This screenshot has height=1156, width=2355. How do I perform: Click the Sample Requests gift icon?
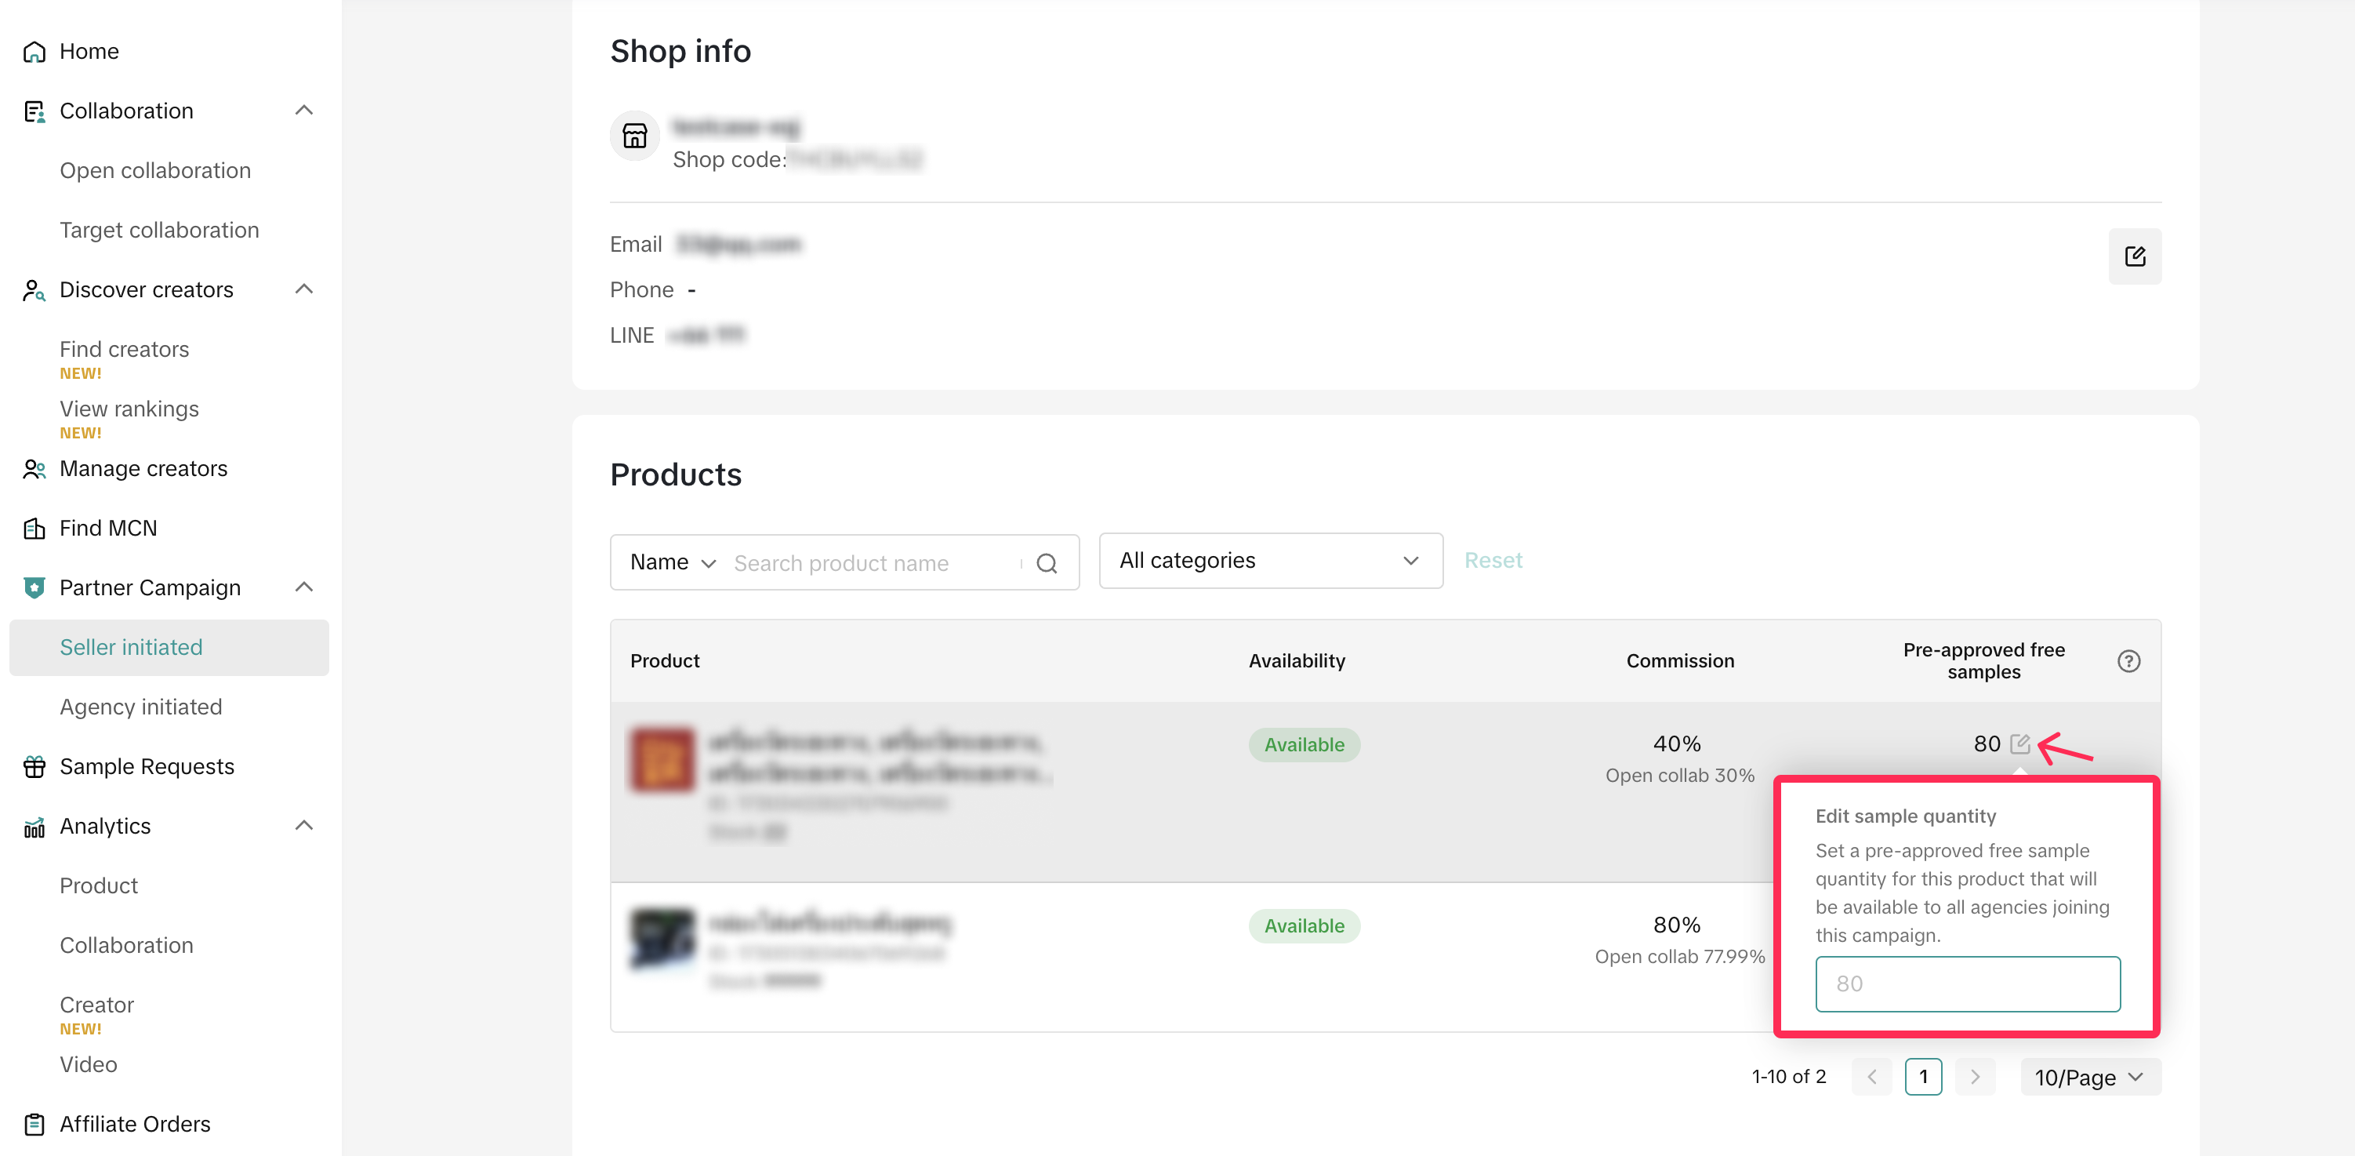pyautogui.click(x=34, y=766)
